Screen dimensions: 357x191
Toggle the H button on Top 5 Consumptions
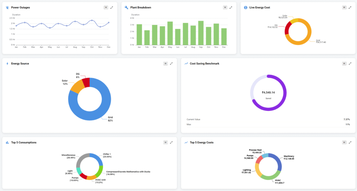click(166, 142)
